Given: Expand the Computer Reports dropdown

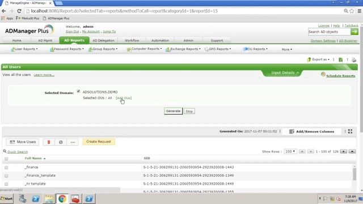Looking at the screenshot, I should click(x=144, y=49).
